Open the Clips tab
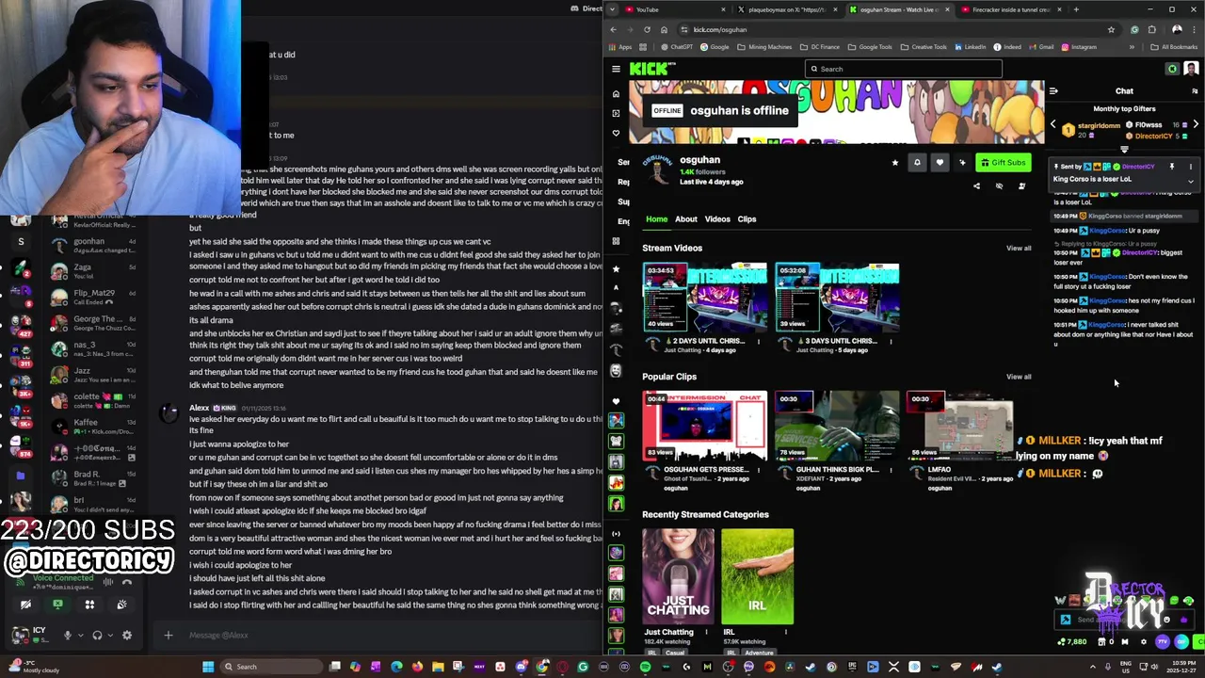 coord(747,219)
